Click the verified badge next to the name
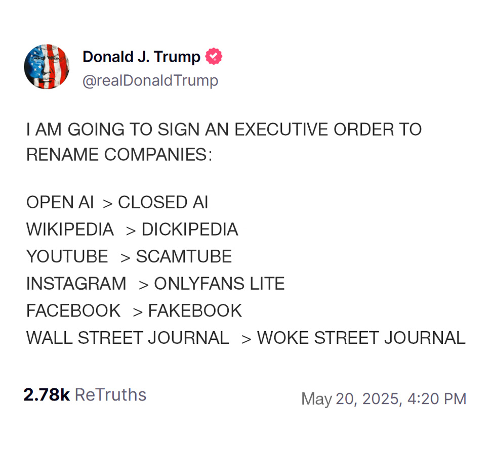 click(214, 57)
